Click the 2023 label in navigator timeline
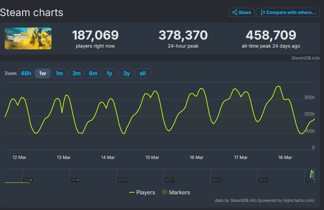 tap(263, 180)
